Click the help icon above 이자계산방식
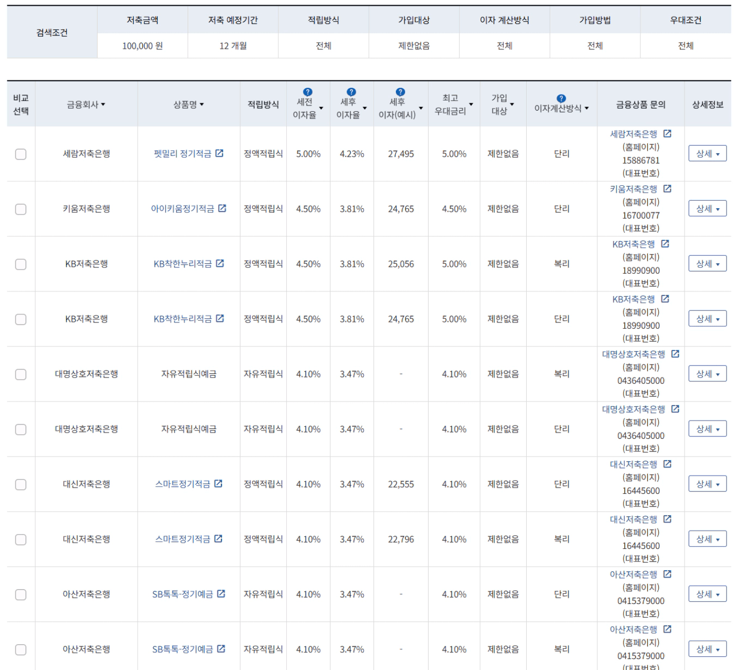 point(561,98)
